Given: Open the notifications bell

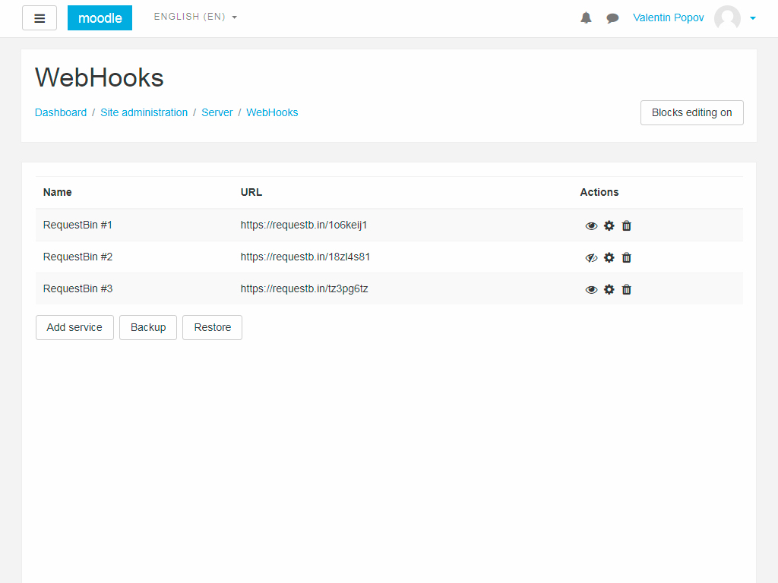Looking at the screenshot, I should pos(586,18).
